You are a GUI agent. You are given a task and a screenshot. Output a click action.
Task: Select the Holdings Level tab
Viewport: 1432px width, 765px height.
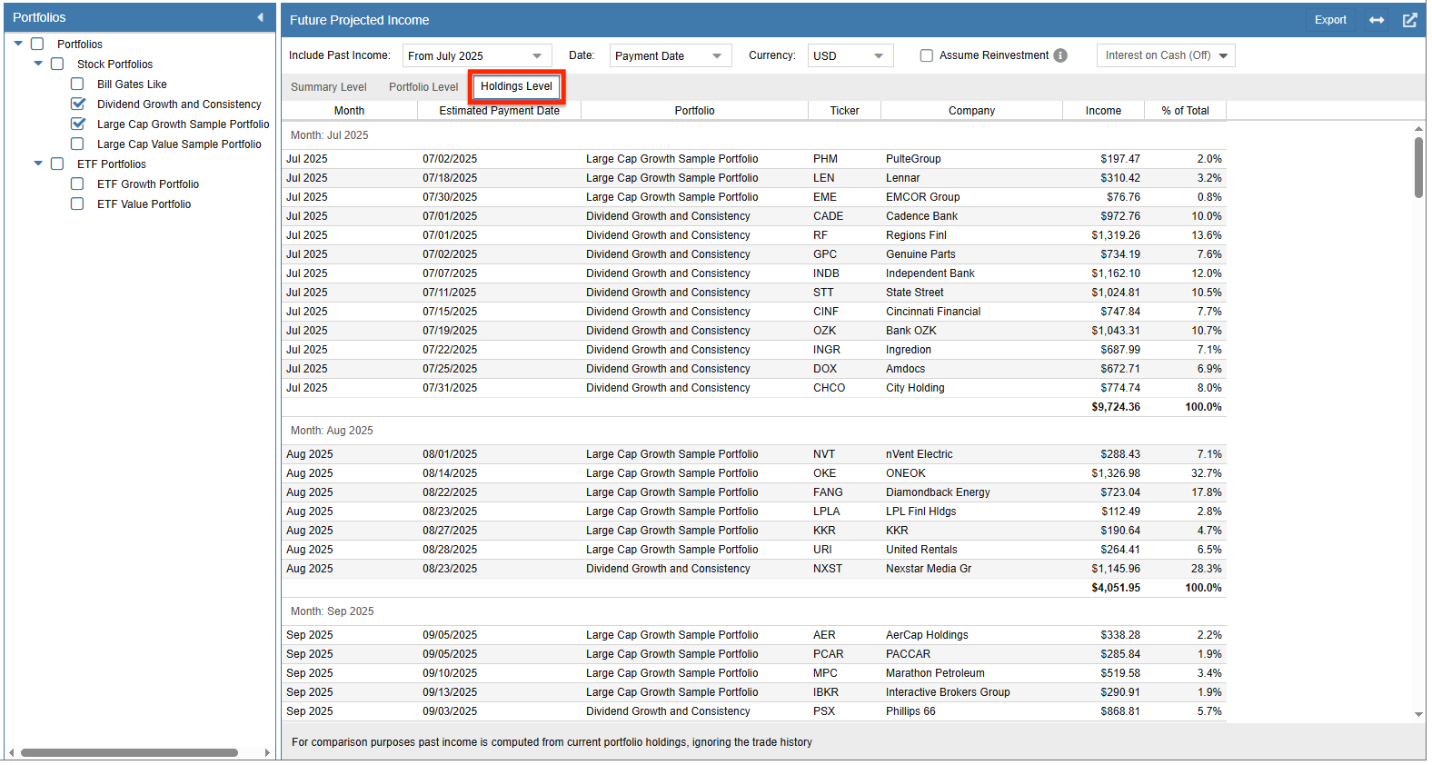pyautogui.click(x=516, y=86)
